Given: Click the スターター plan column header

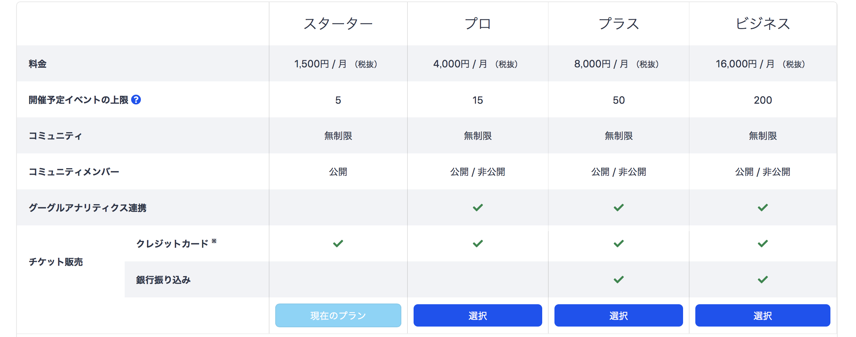Looking at the screenshot, I should [338, 24].
